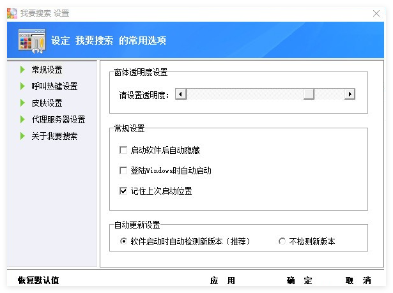Click the transparency slider right arrow
The height and width of the screenshot is (293, 393).
tap(350, 94)
